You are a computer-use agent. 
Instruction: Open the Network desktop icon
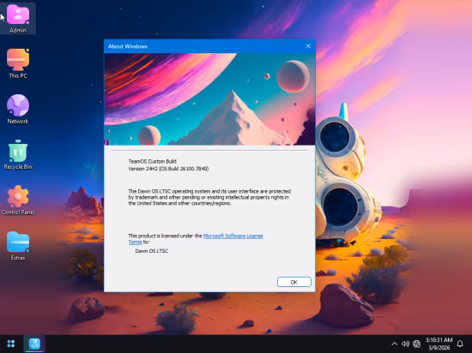(18, 110)
